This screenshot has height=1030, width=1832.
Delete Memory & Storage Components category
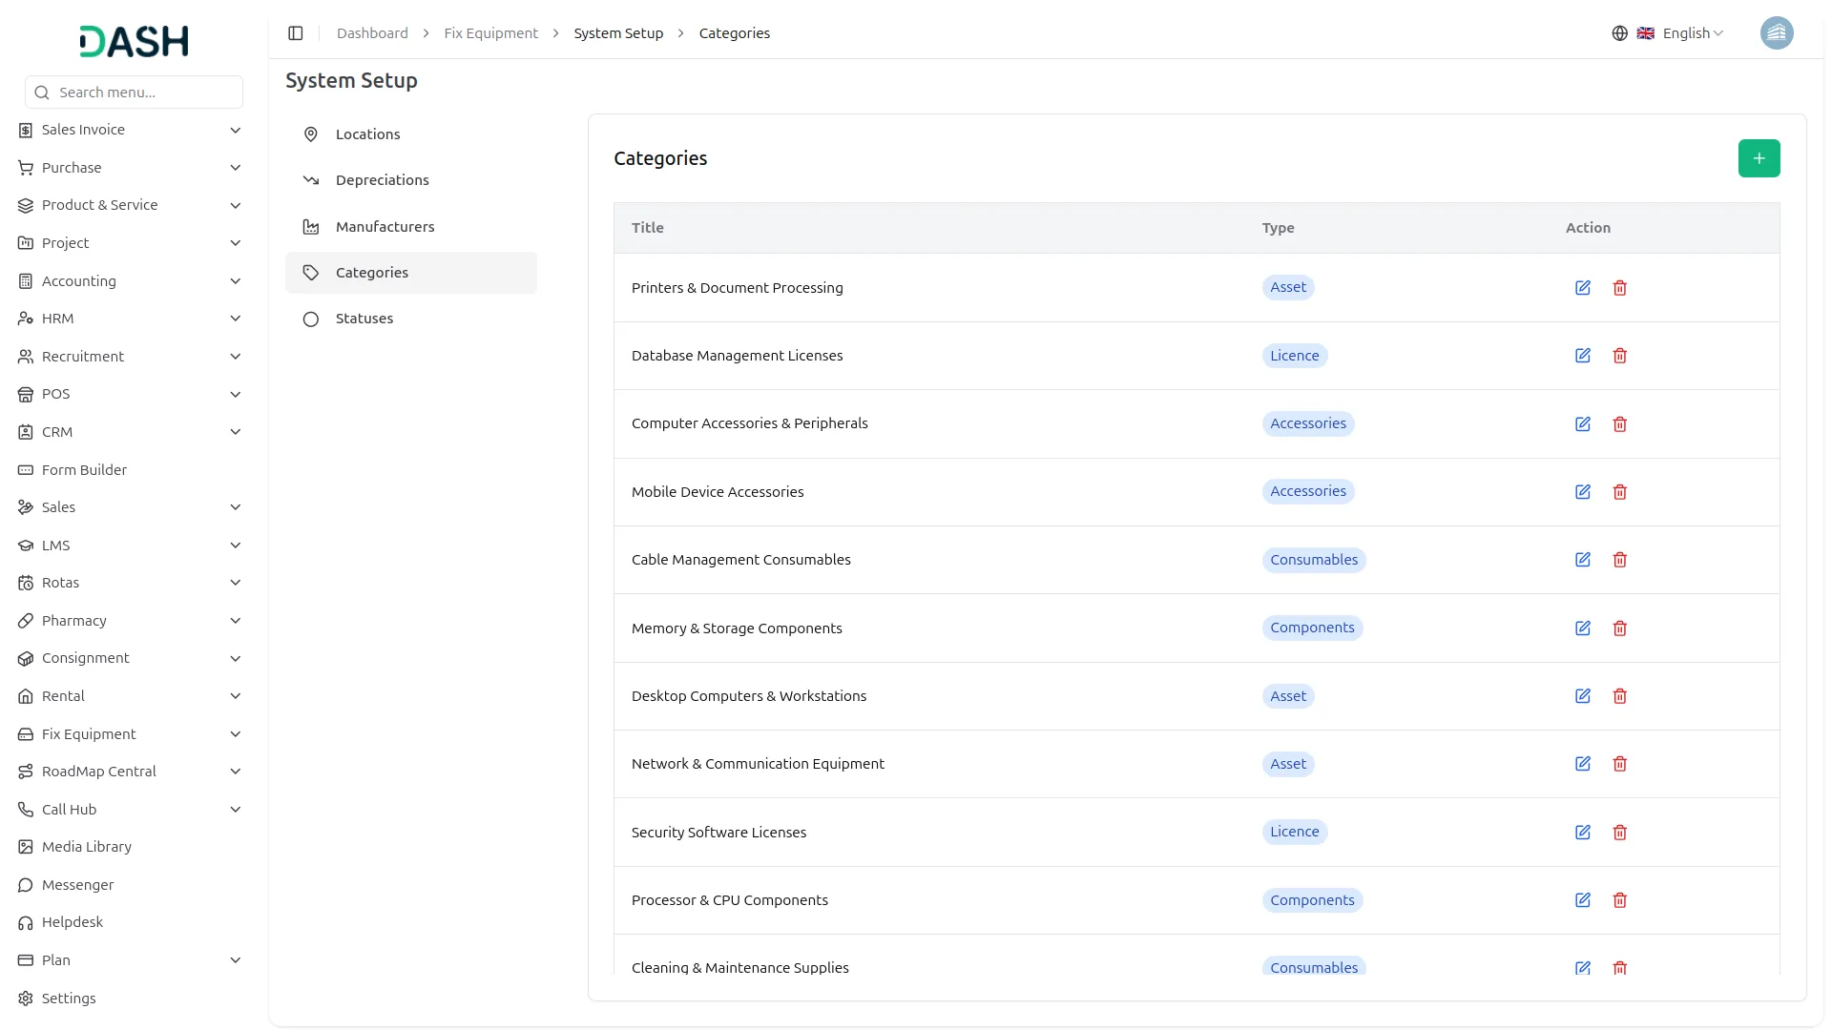(1619, 628)
